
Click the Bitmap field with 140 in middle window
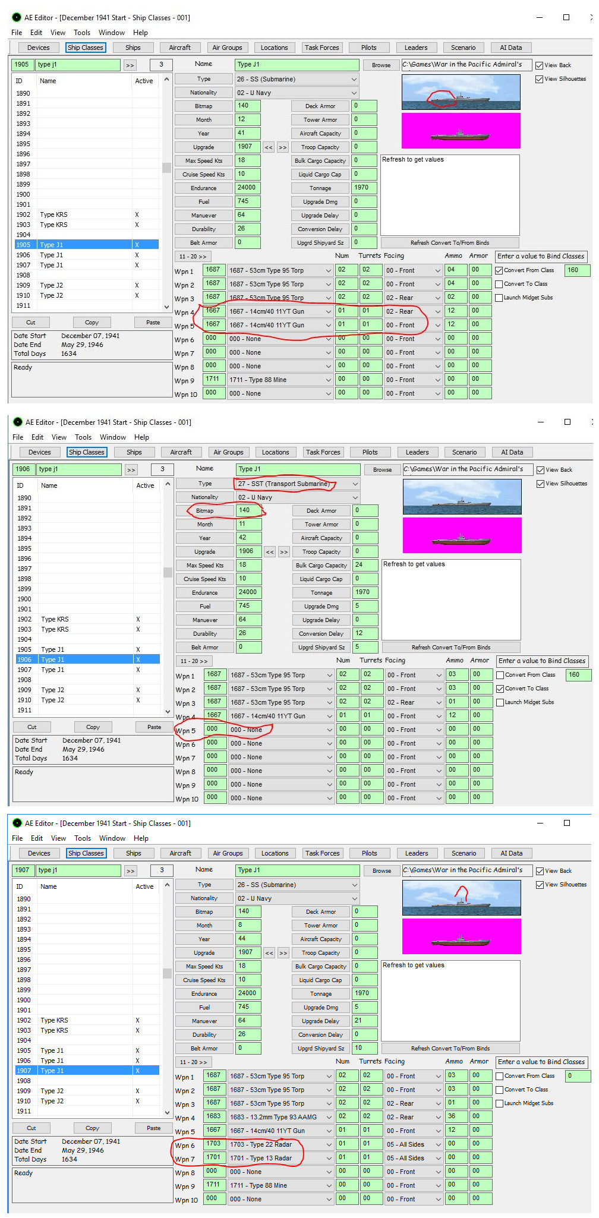coord(249,510)
